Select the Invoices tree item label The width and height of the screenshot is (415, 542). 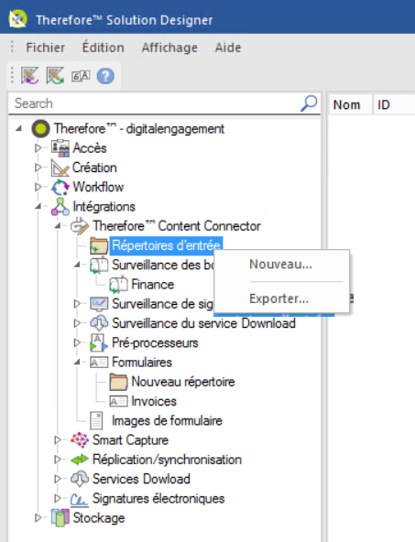tap(154, 401)
